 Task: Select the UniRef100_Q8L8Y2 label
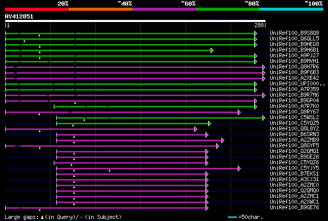click(294, 129)
